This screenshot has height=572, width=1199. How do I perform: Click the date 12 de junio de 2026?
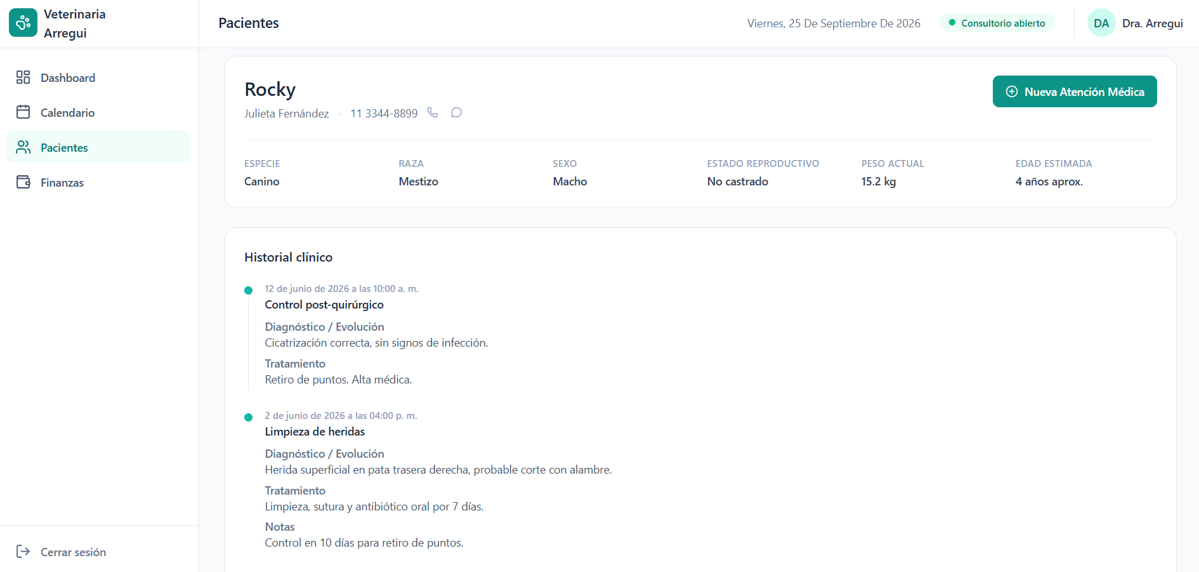pyautogui.click(x=307, y=288)
